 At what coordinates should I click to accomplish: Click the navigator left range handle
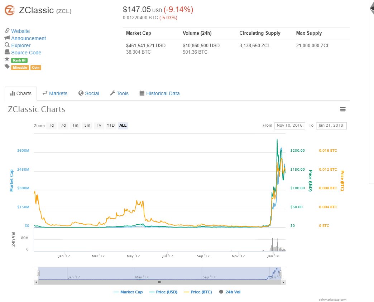pyautogui.click(x=38, y=273)
